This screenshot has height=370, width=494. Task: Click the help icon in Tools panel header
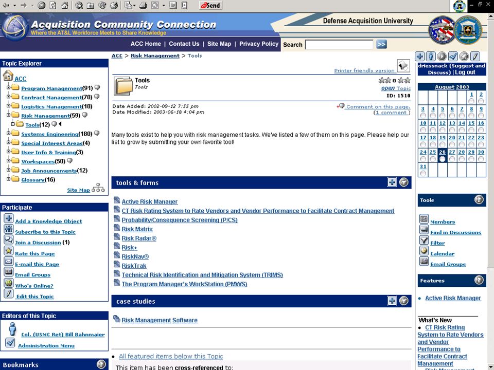click(479, 199)
